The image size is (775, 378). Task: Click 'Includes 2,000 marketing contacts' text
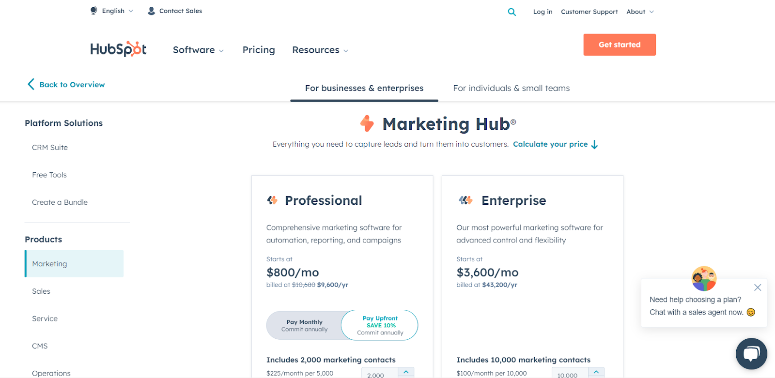[331, 360]
